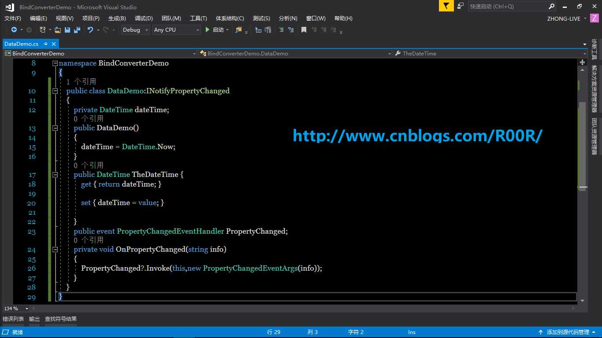
Task: Click the New Project toolbar icon
Action: click(x=43, y=30)
